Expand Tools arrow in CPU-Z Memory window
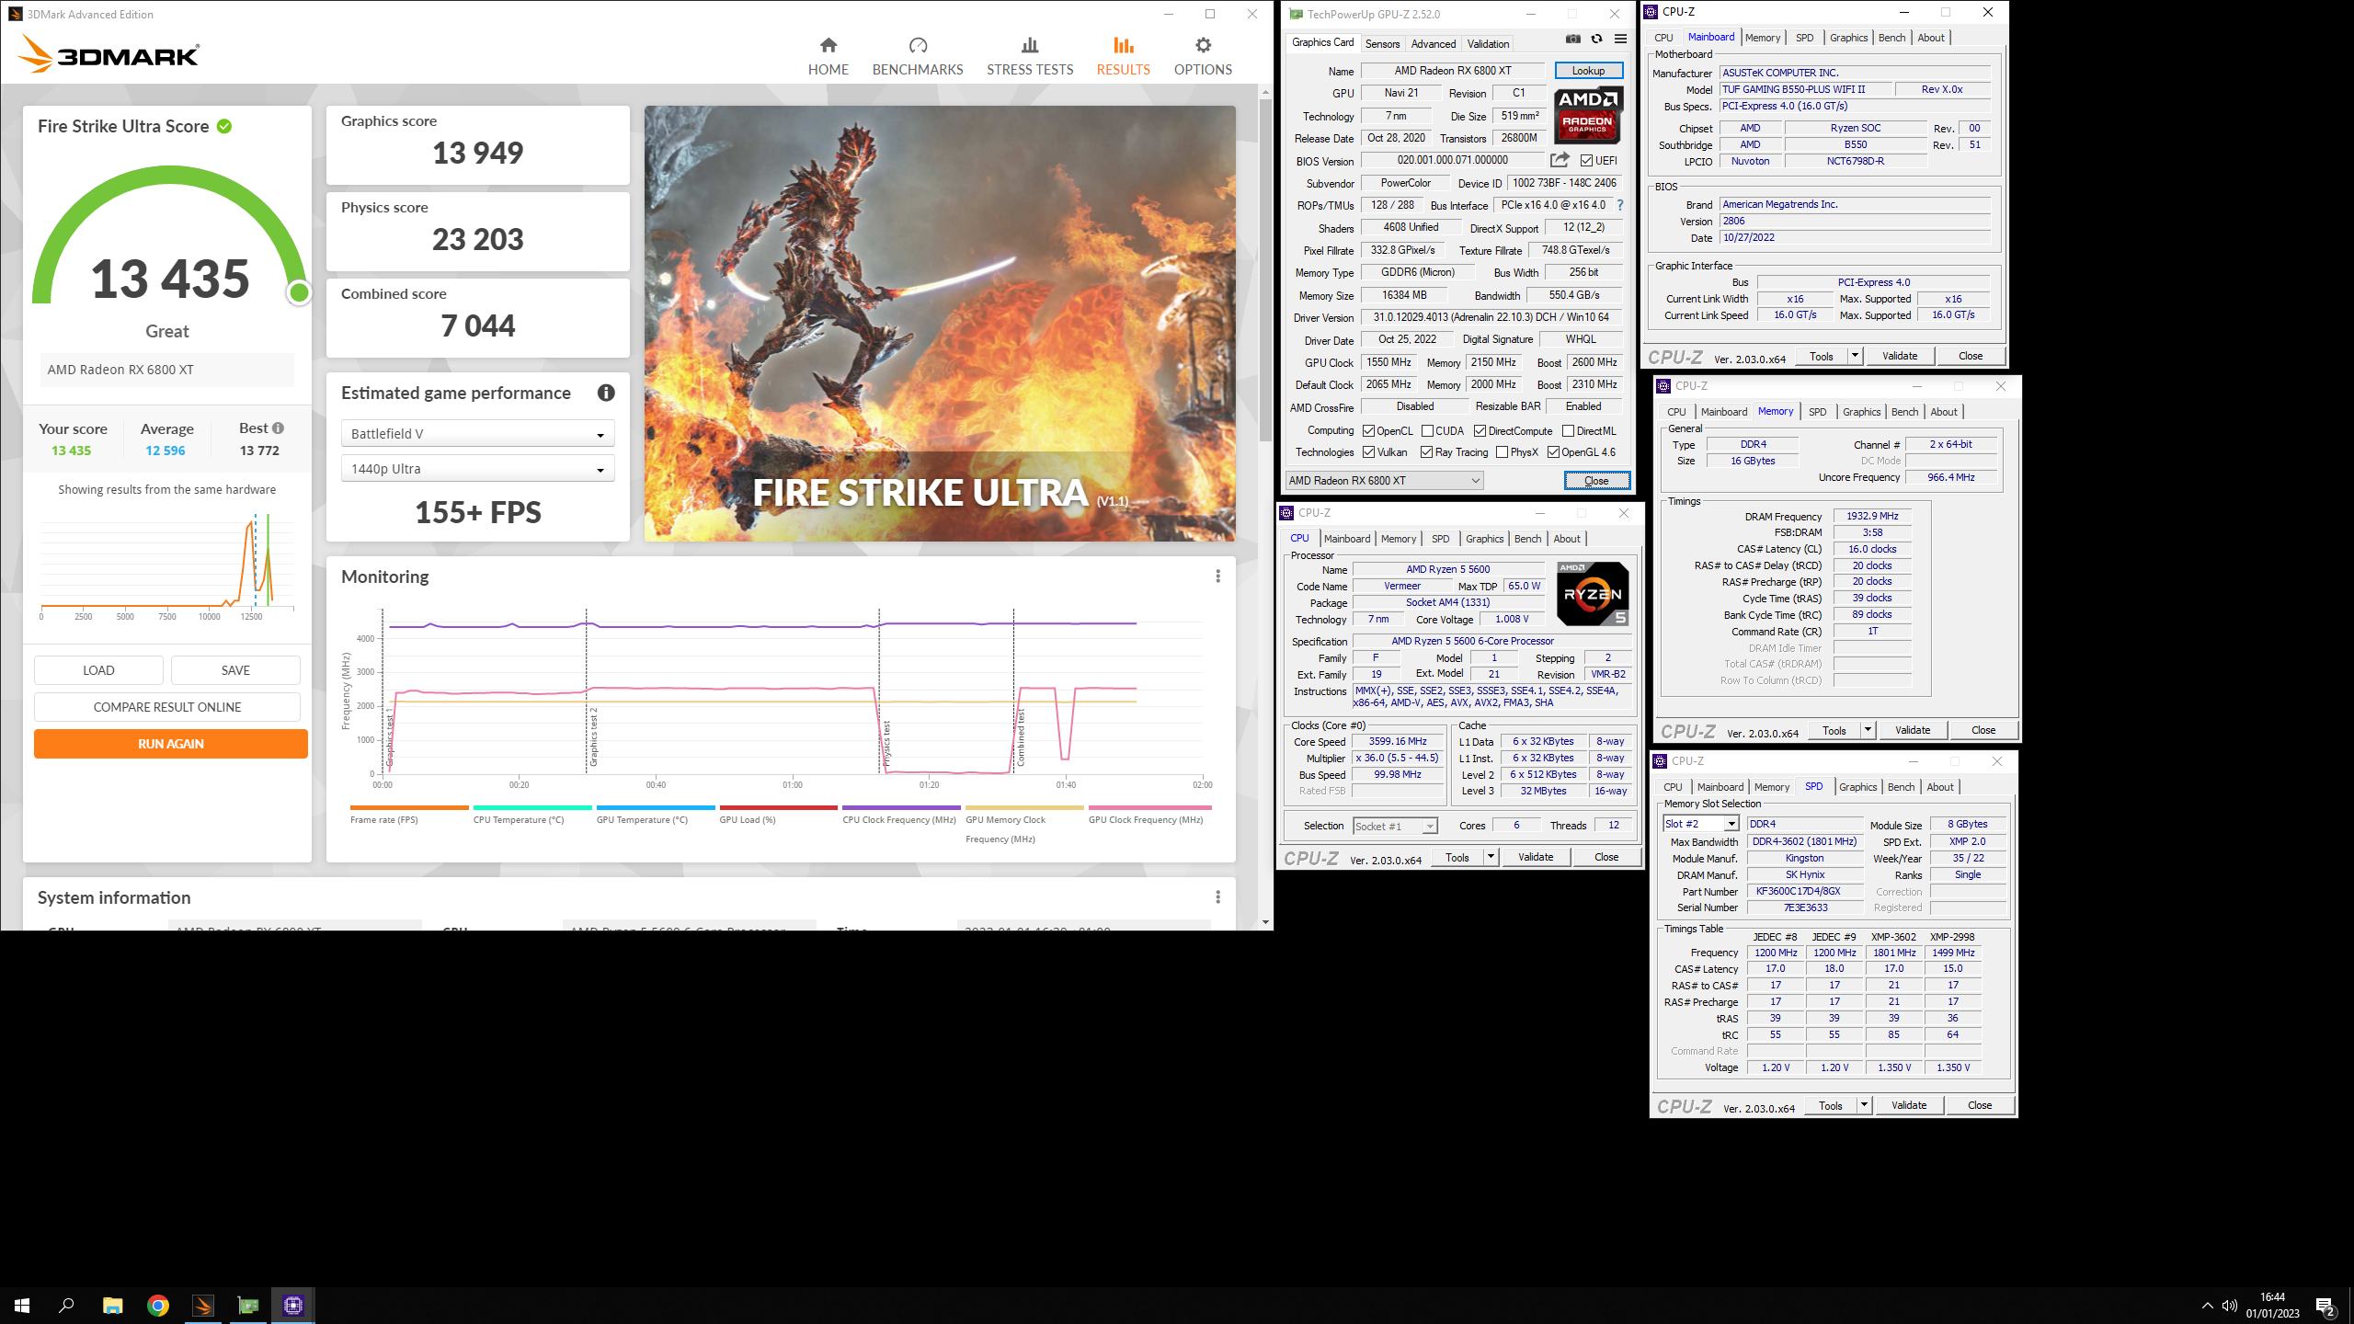The width and height of the screenshot is (2354, 1324). (x=1868, y=730)
